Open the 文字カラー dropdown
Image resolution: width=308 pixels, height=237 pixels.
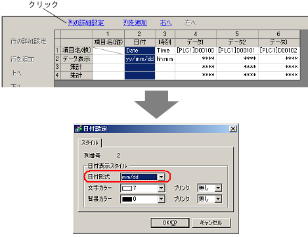click(162, 188)
